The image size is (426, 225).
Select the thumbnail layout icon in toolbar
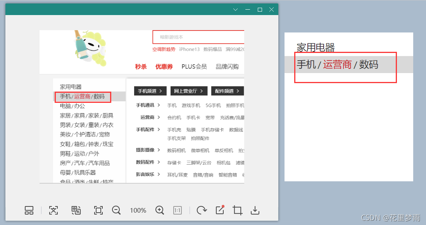(x=29, y=210)
